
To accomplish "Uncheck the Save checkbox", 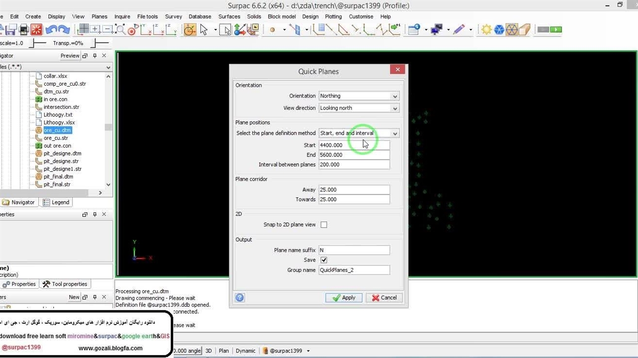I will [324, 260].
